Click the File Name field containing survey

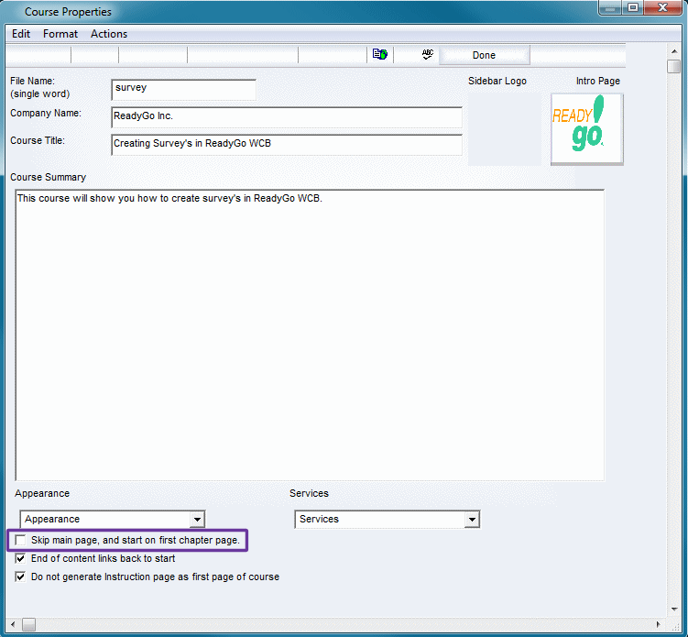(x=183, y=90)
